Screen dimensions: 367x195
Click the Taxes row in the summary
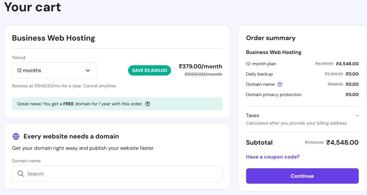tap(253, 115)
